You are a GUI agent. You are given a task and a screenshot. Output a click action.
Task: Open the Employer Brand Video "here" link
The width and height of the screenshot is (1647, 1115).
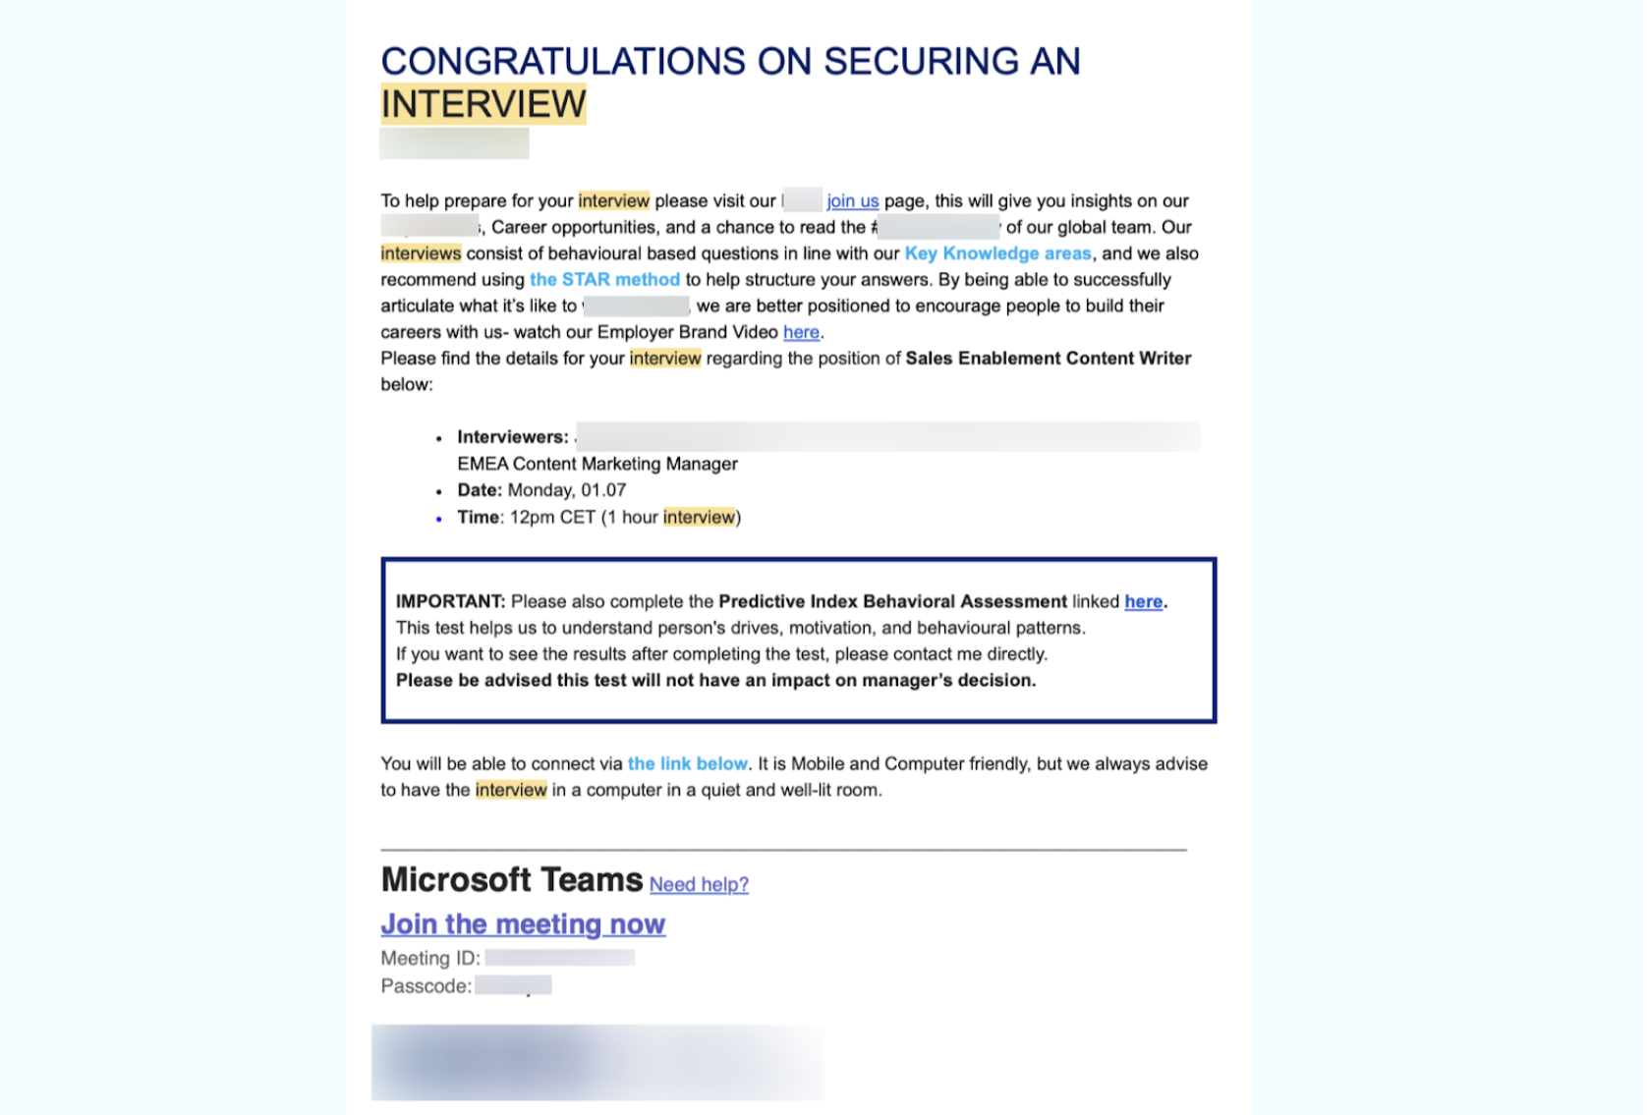(x=801, y=333)
